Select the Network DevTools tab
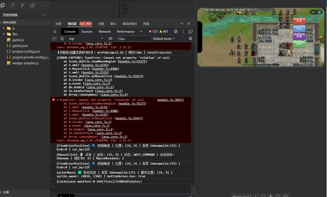327x197 pixels. point(105,31)
